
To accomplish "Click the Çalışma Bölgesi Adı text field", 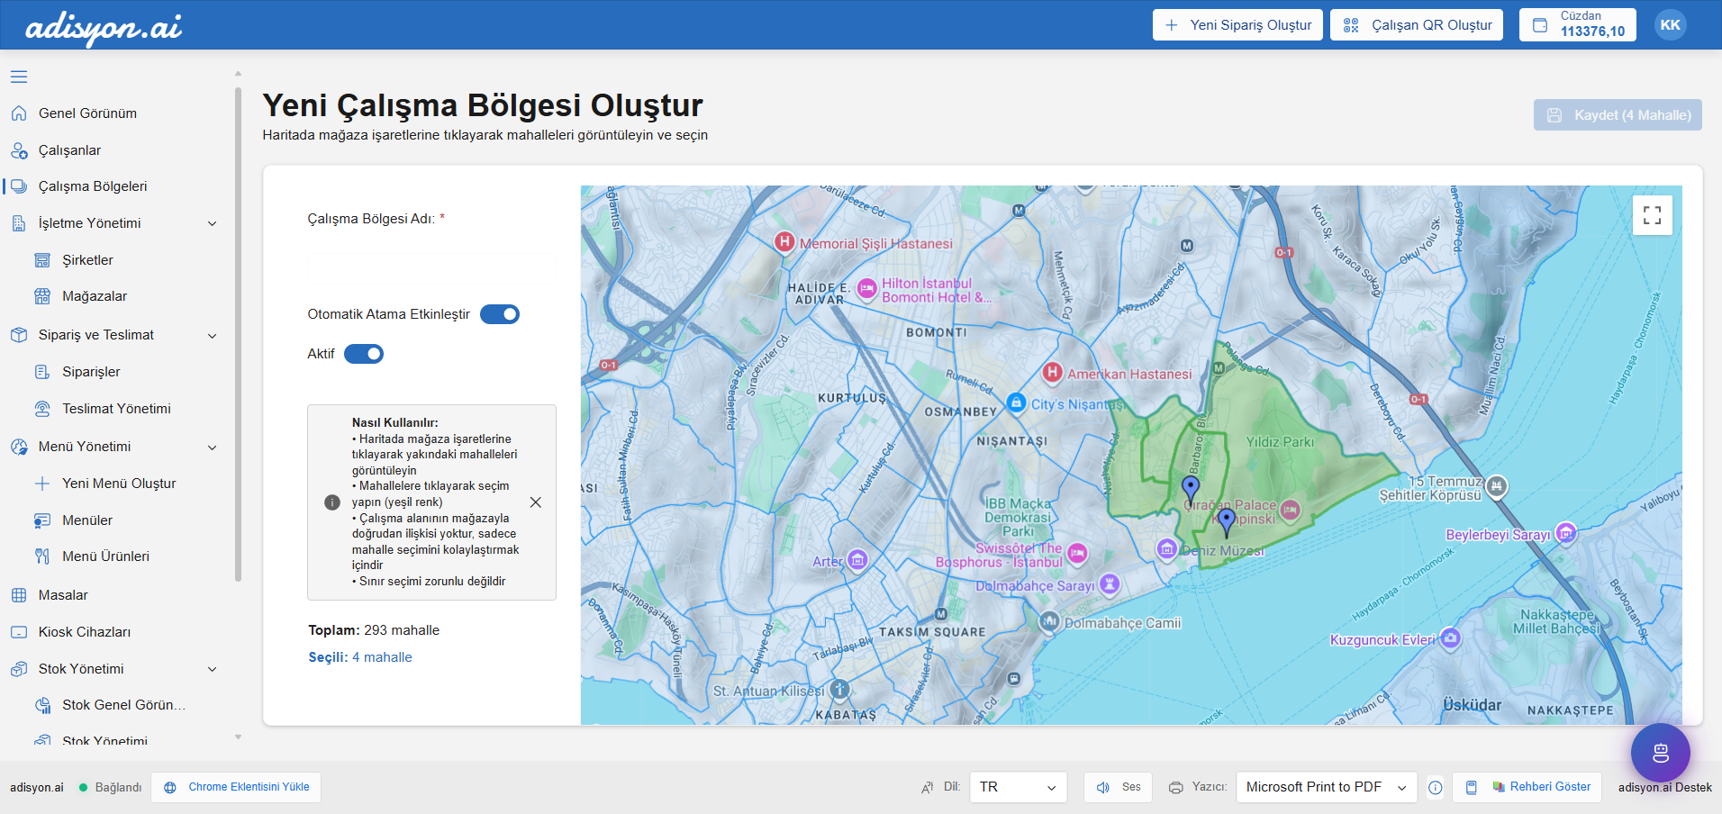I will 431,267.
